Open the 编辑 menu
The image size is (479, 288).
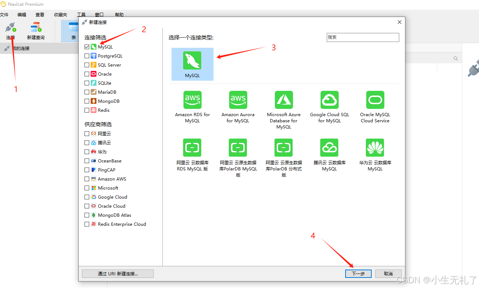pyautogui.click(x=22, y=15)
